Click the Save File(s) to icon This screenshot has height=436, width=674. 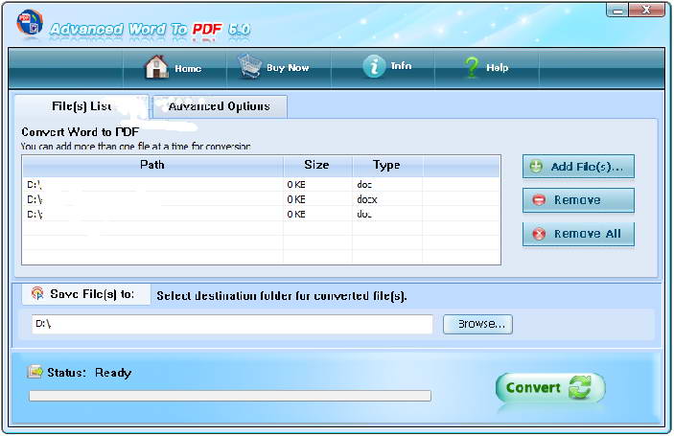point(37,293)
